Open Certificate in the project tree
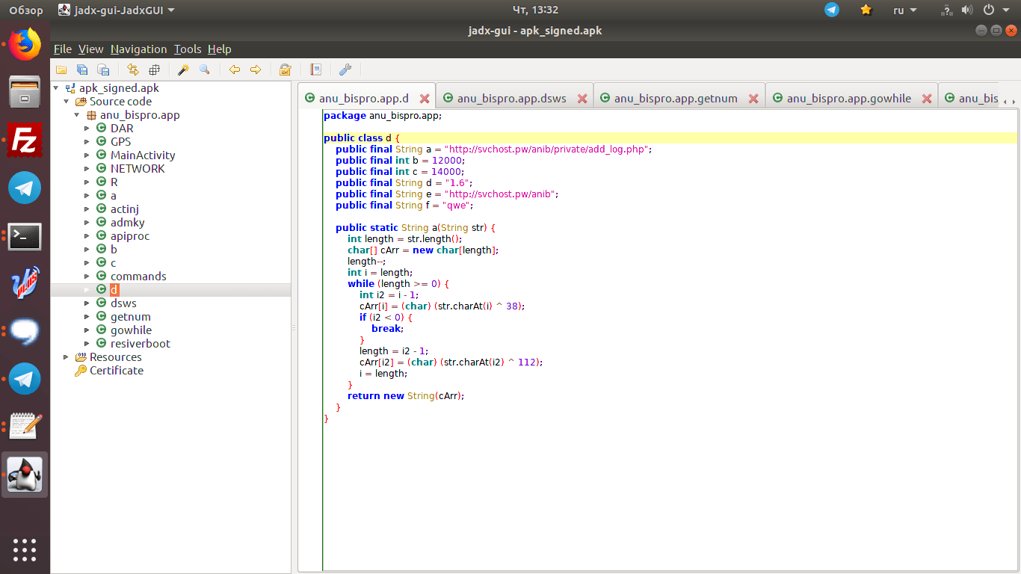Viewport: 1021px width, 574px height. (116, 370)
